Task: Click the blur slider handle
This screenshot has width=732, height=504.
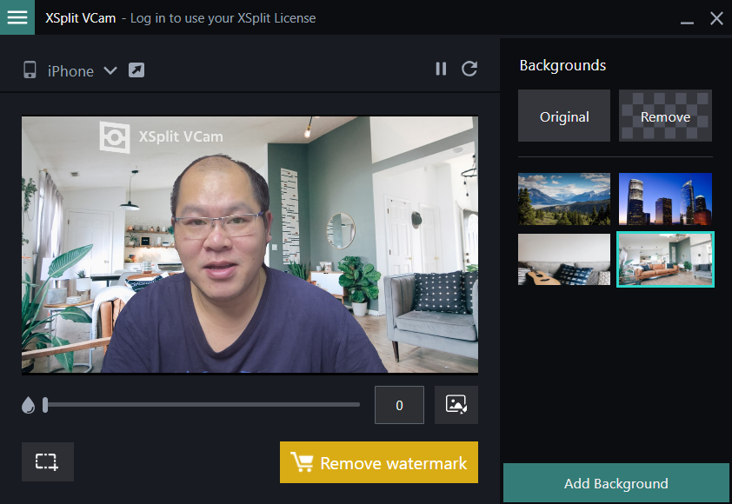Action: tap(45, 405)
